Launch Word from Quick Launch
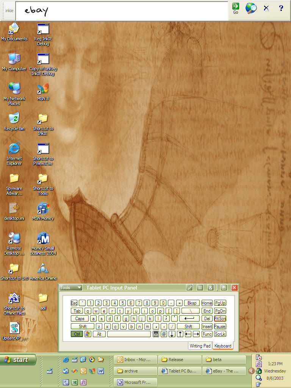 (101, 371)
